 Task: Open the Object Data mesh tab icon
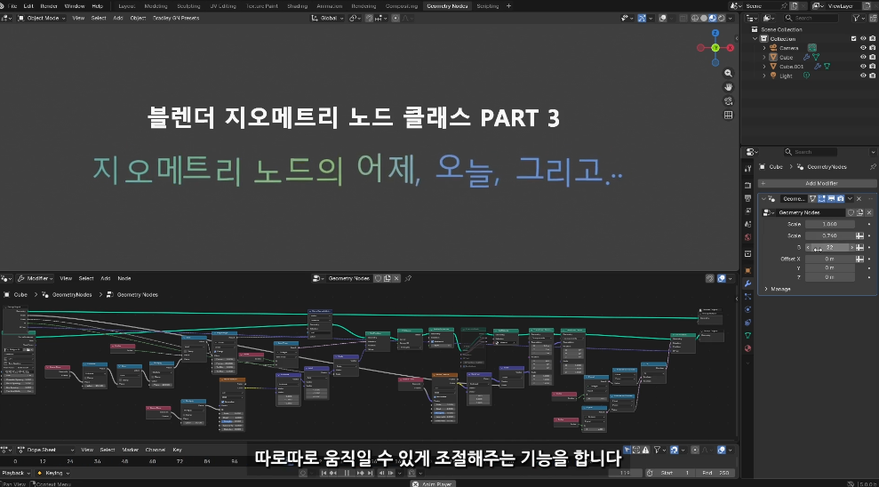pyautogui.click(x=747, y=335)
